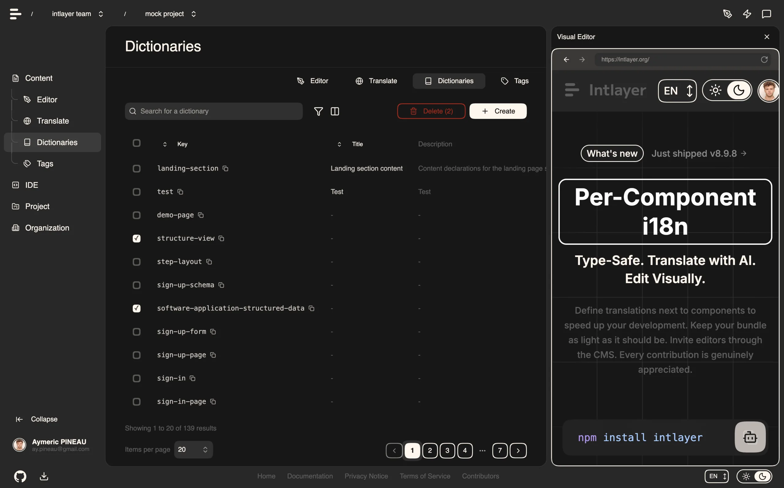Copy the structure-view key

click(x=221, y=238)
